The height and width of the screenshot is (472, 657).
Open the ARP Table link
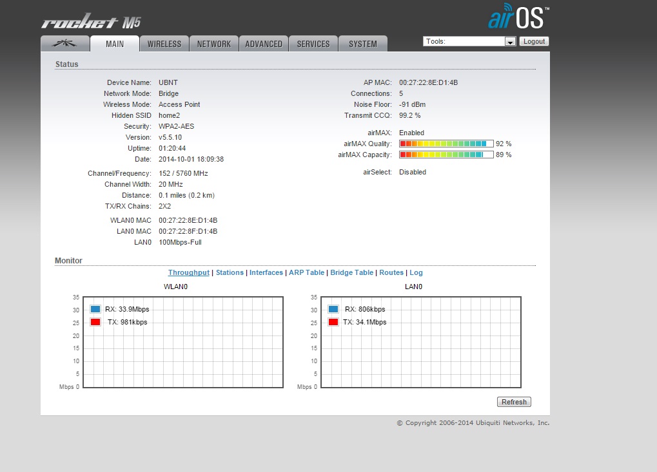coord(306,272)
